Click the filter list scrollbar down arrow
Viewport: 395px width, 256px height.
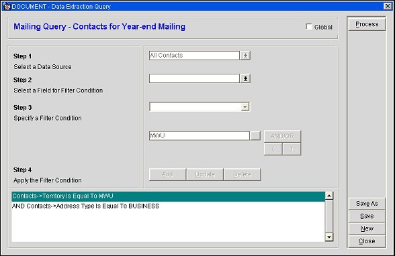point(329,237)
